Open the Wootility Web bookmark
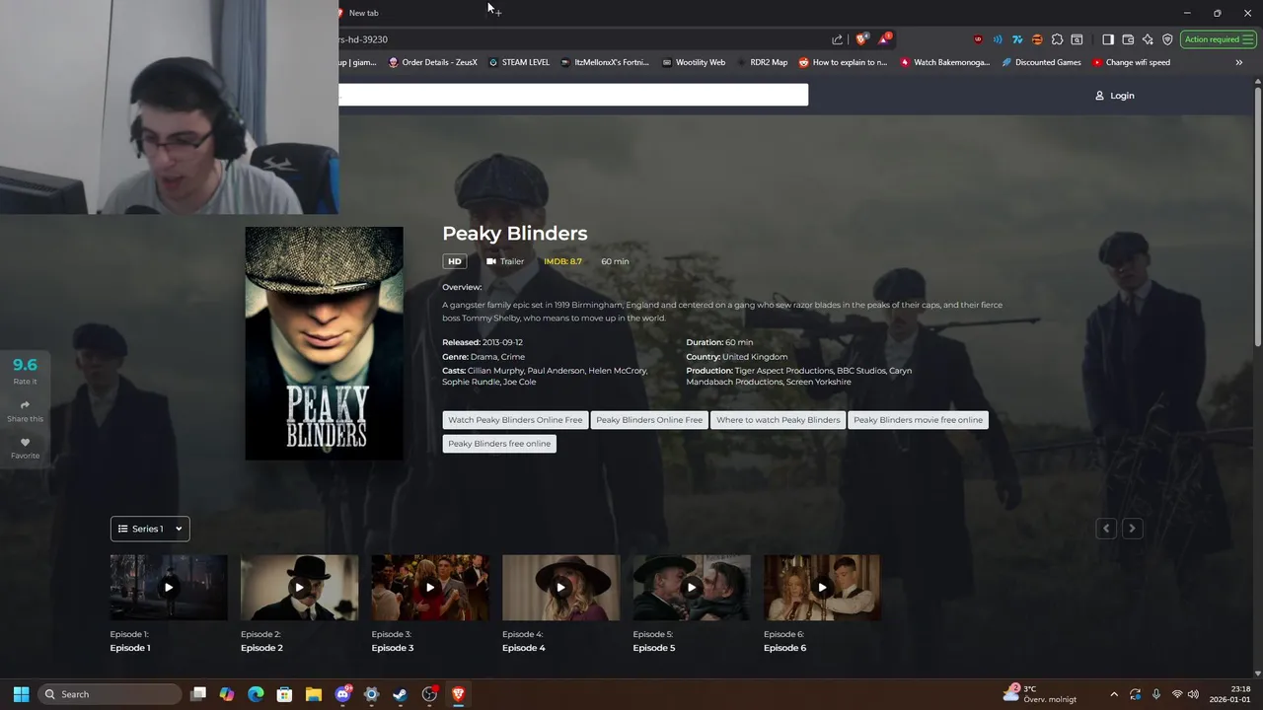 (694, 62)
